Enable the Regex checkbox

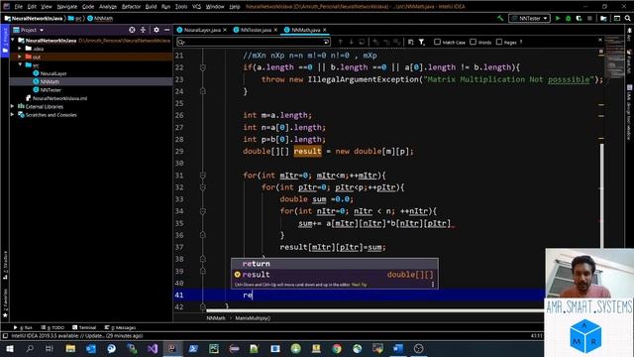click(x=499, y=42)
